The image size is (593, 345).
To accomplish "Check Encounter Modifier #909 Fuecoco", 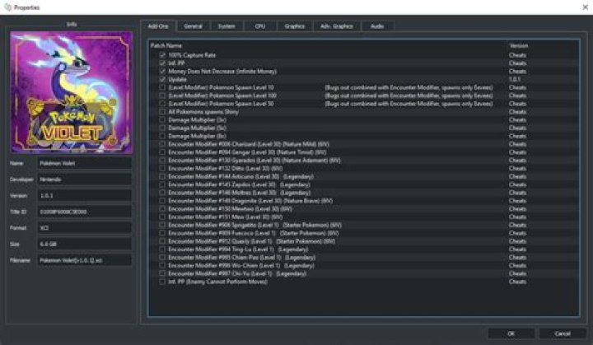I will pos(162,233).
